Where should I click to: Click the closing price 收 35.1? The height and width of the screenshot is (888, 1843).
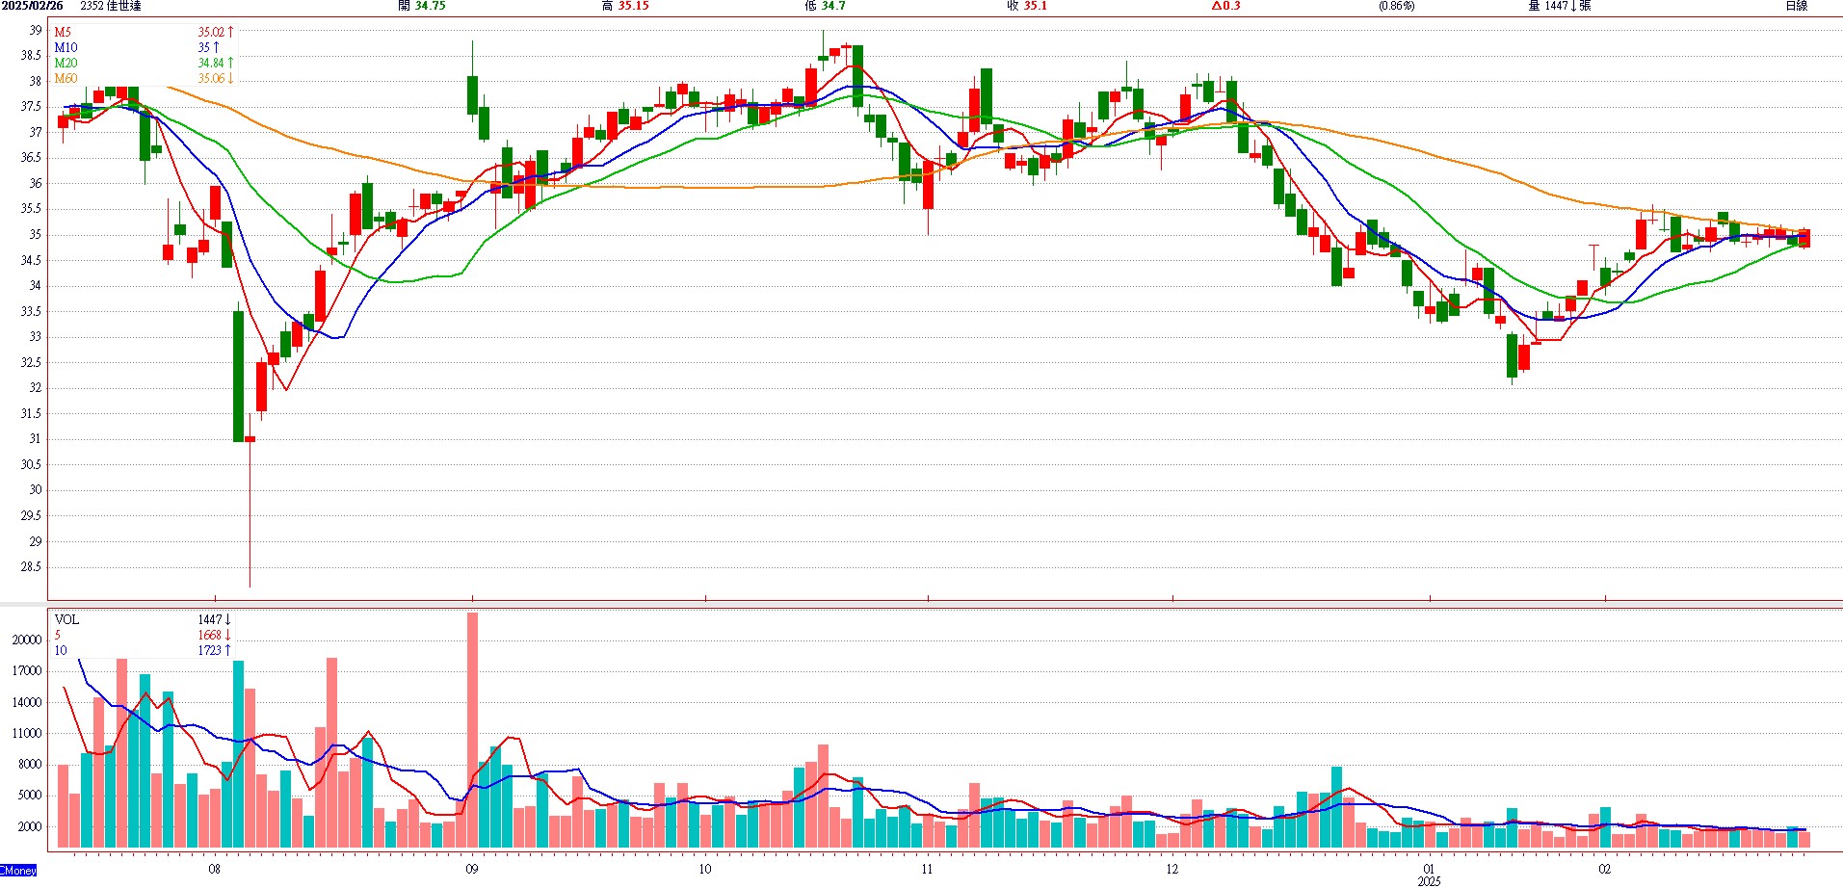pyautogui.click(x=1027, y=6)
